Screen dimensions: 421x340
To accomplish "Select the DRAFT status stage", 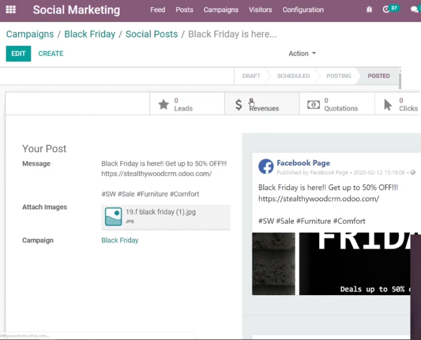I will 251,76.
